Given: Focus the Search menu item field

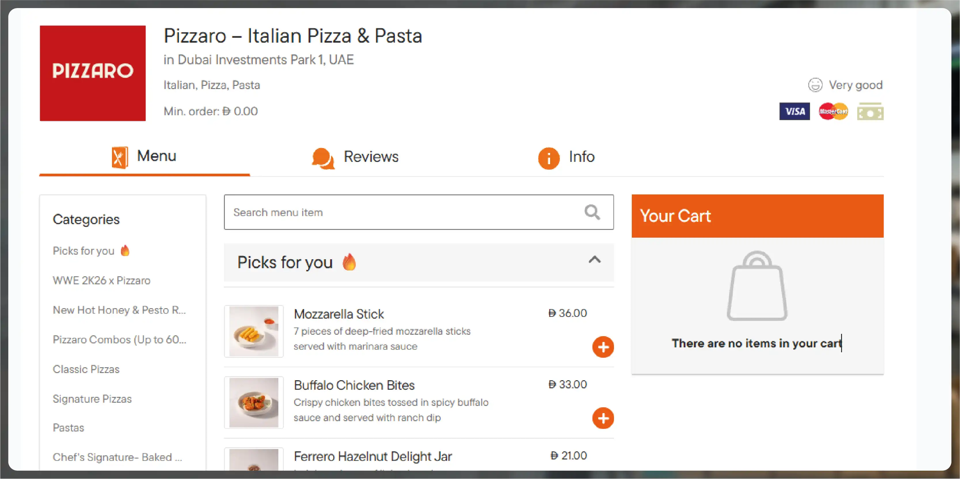Looking at the screenshot, I should (x=402, y=212).
